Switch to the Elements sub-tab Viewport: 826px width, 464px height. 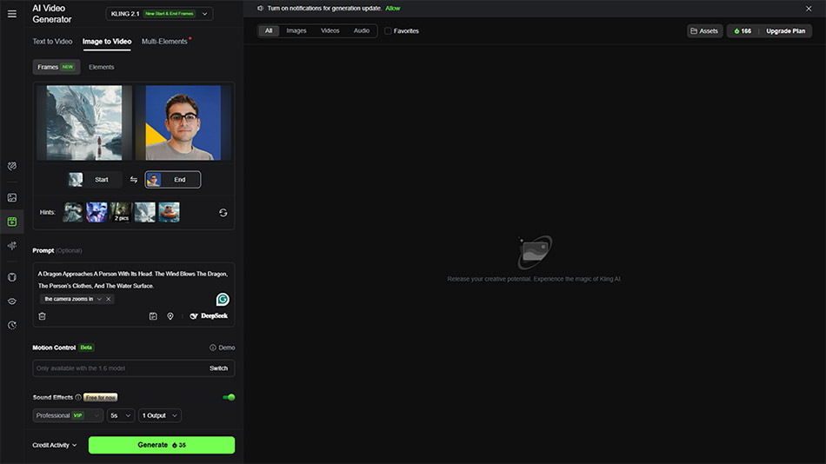tap(101, 67)
